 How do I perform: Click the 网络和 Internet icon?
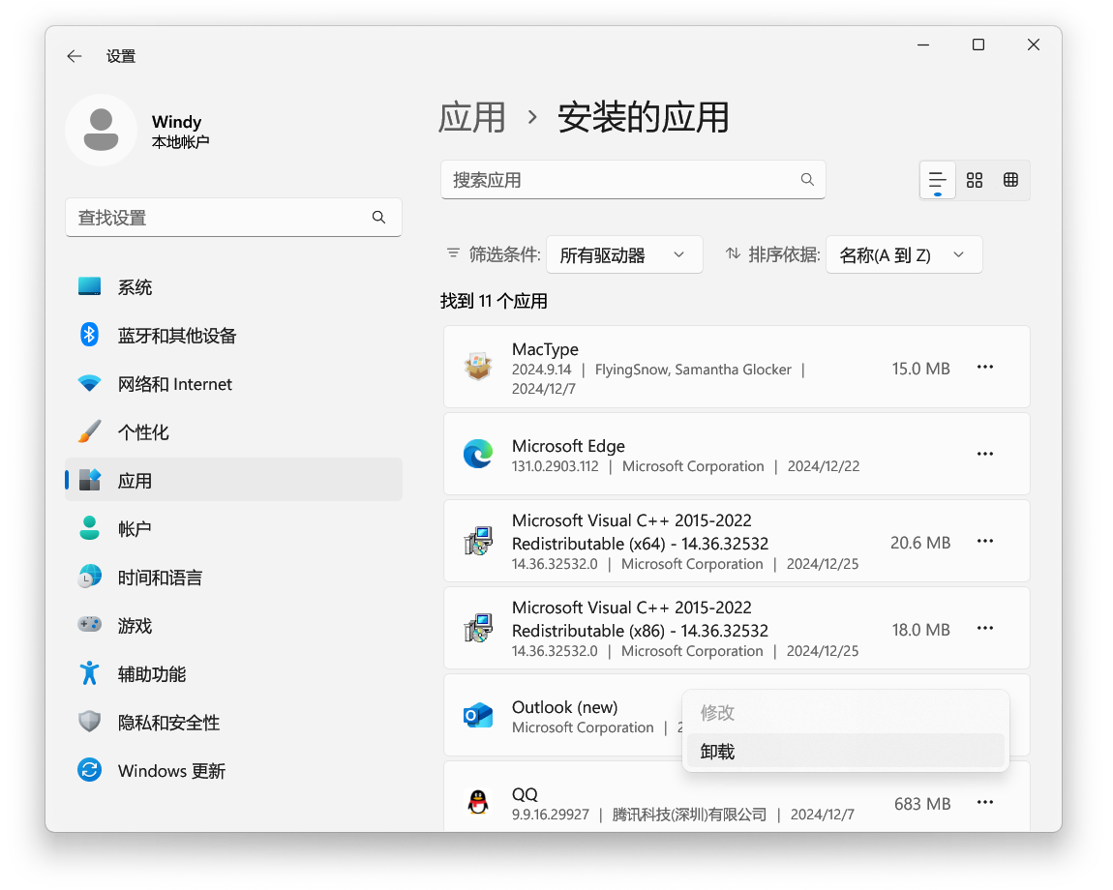[88, 383]
